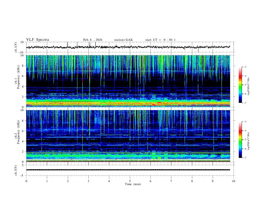Click time axis tick label "8"

pos(192,181)
